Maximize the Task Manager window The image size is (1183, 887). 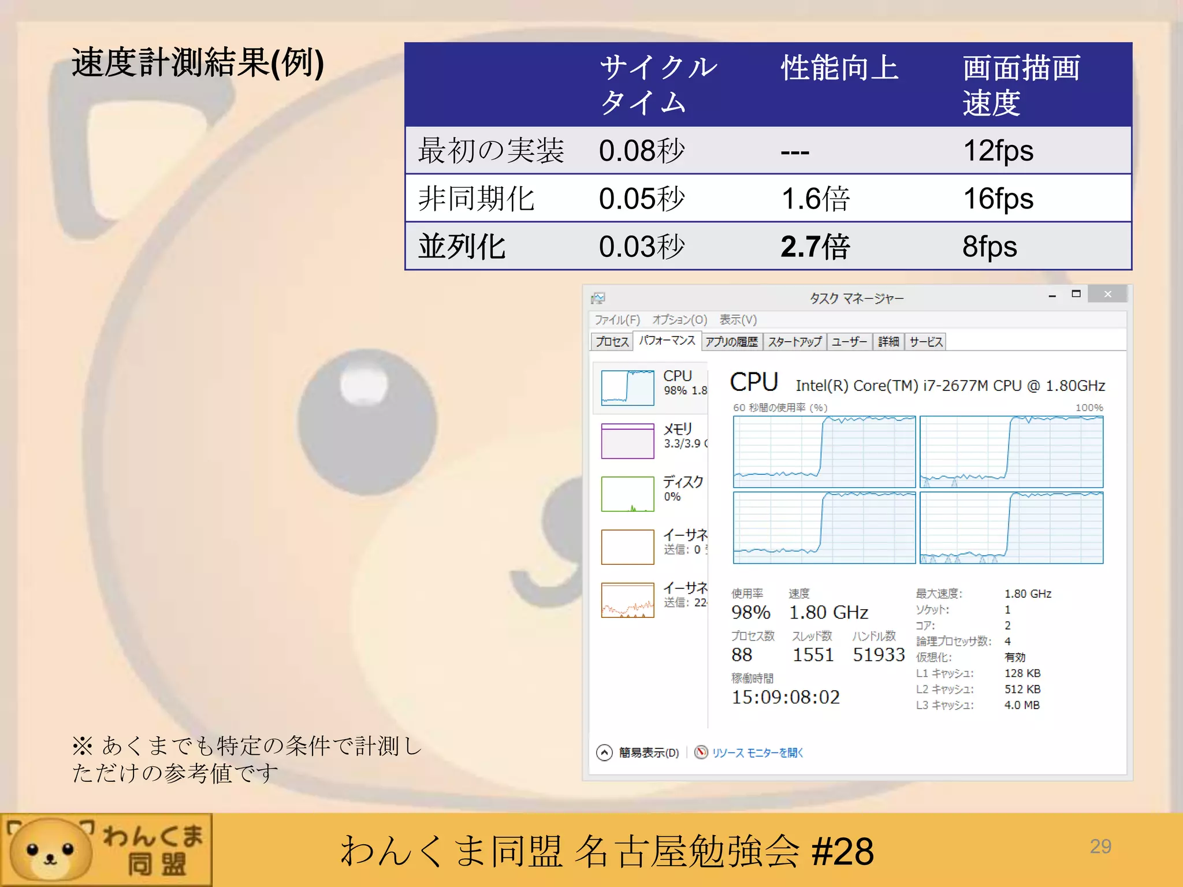point(1076,294)
